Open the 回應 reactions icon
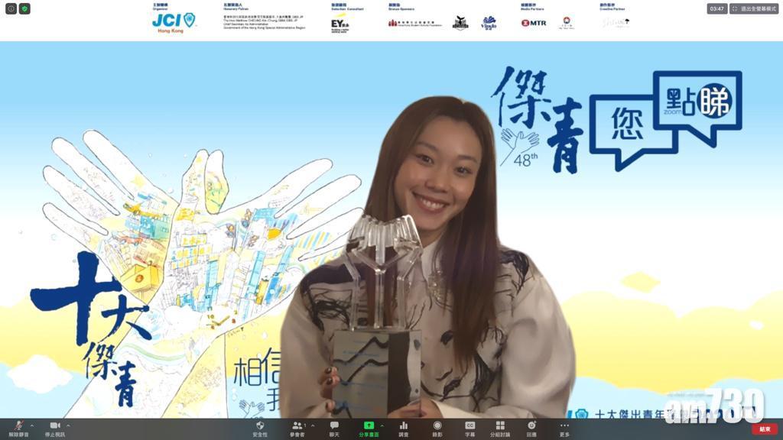 (531, 428)
